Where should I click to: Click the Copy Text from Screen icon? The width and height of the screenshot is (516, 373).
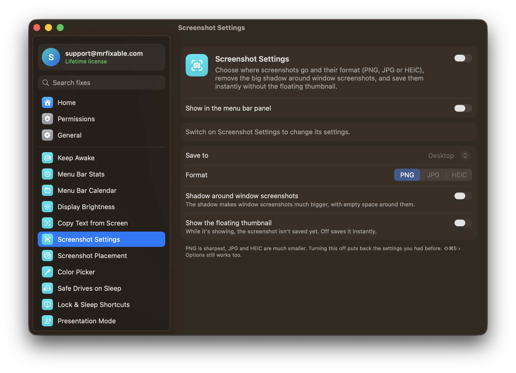click(x=47, y=223)
